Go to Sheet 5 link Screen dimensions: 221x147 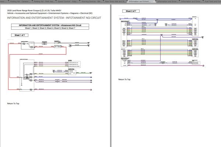tap(57, 28)
